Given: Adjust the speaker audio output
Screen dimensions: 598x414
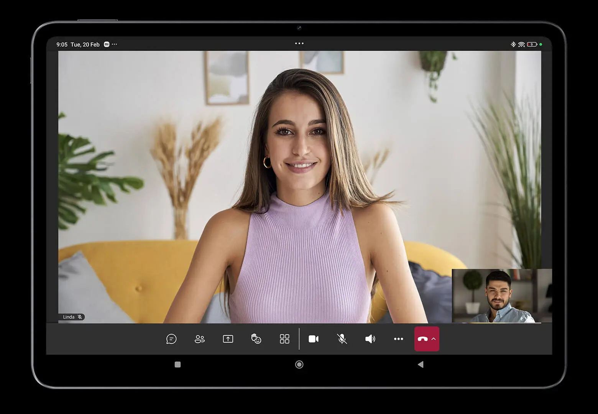Looking at the screenshot, I should 370,339.
